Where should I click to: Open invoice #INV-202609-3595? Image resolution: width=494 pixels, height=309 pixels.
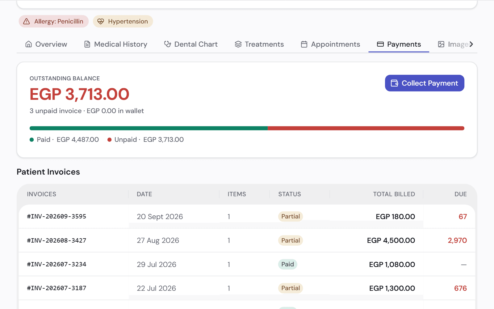(57, 216)
